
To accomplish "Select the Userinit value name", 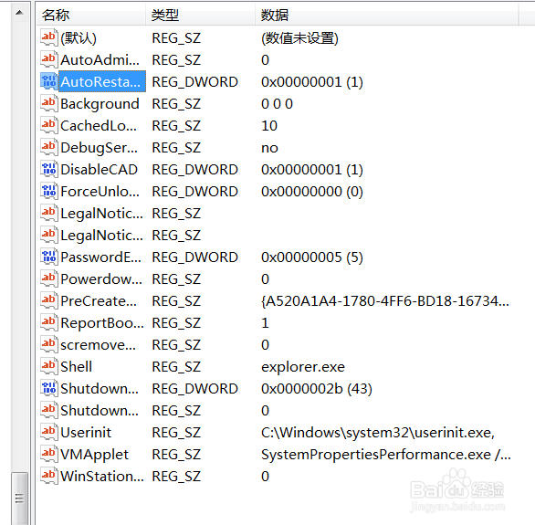I will coord(86,432).
